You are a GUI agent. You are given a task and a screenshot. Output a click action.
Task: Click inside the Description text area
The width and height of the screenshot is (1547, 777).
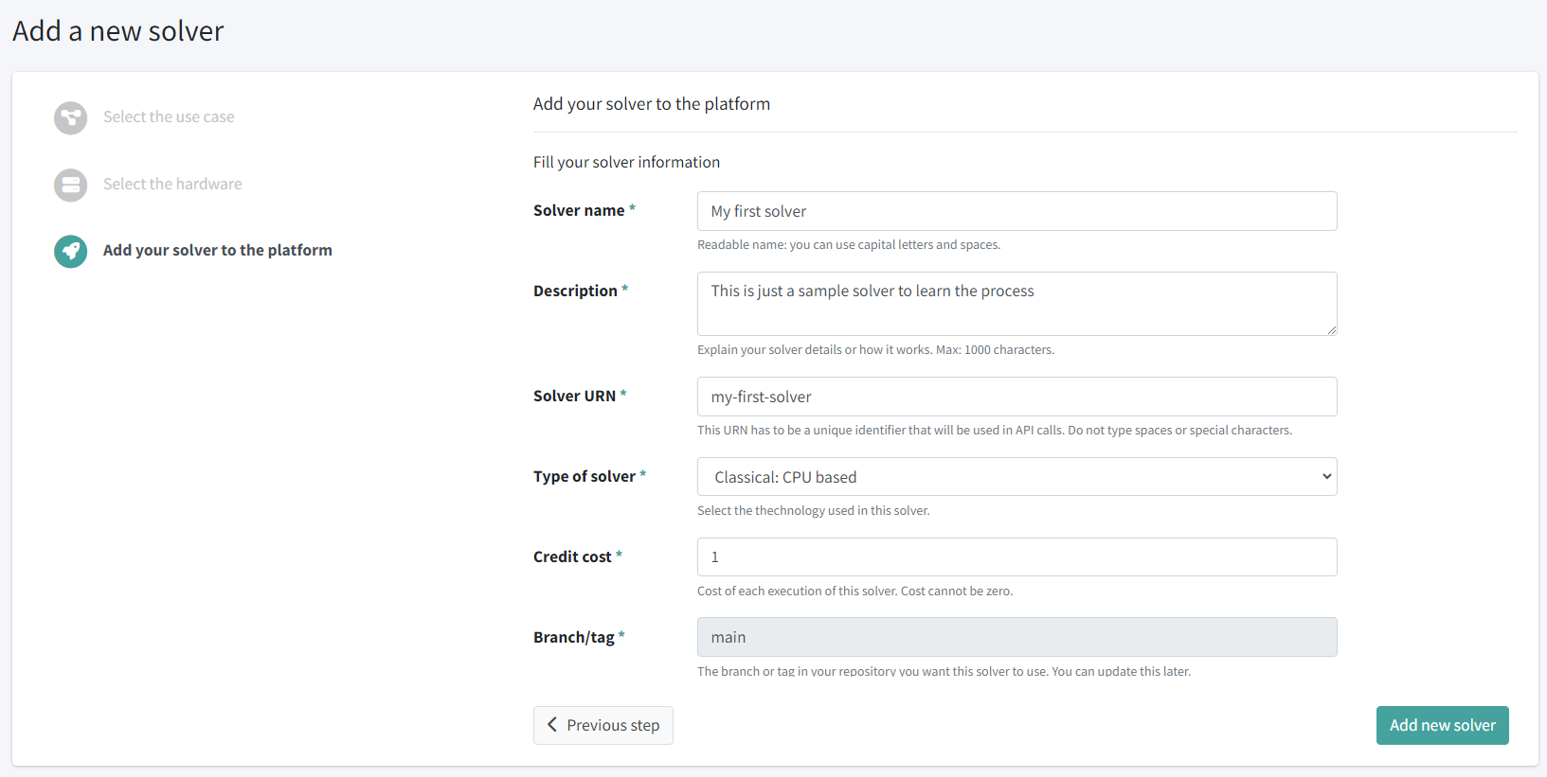(1016, 304)
